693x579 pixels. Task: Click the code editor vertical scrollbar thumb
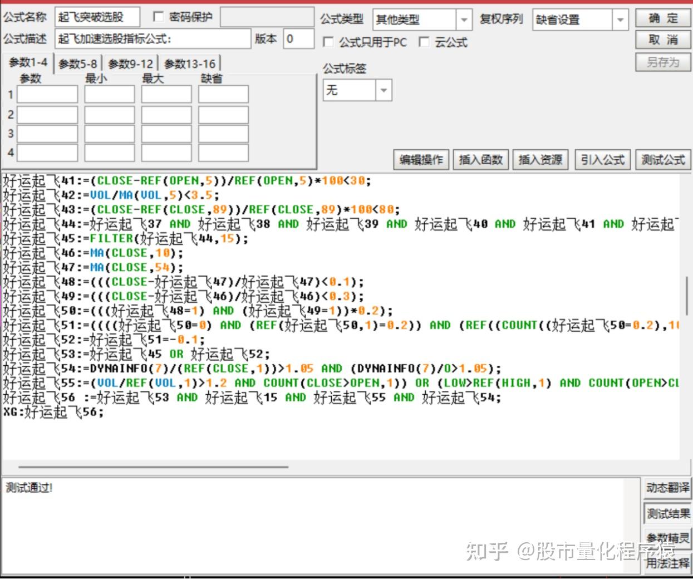pos(687,296)
